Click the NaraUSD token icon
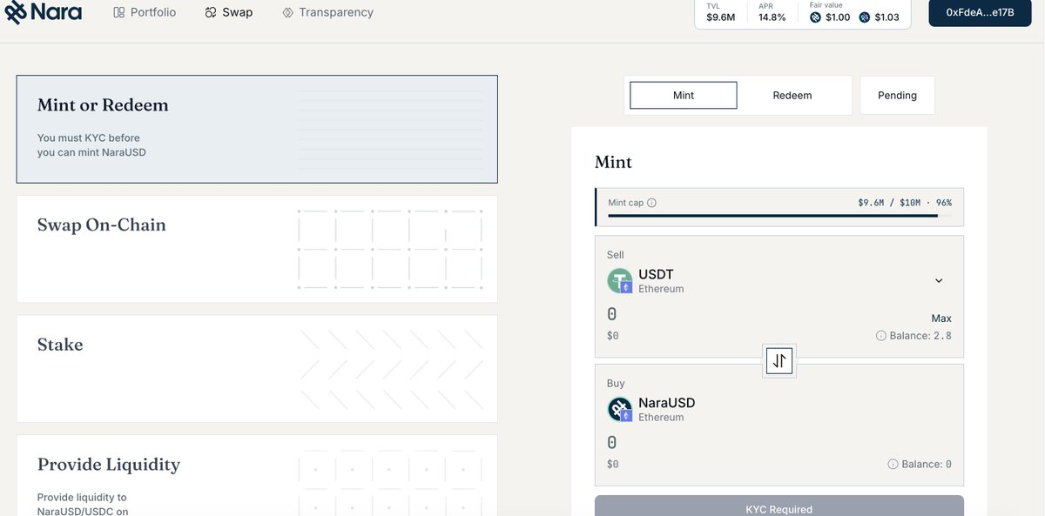1045x516 pixels. pos(620,409)
